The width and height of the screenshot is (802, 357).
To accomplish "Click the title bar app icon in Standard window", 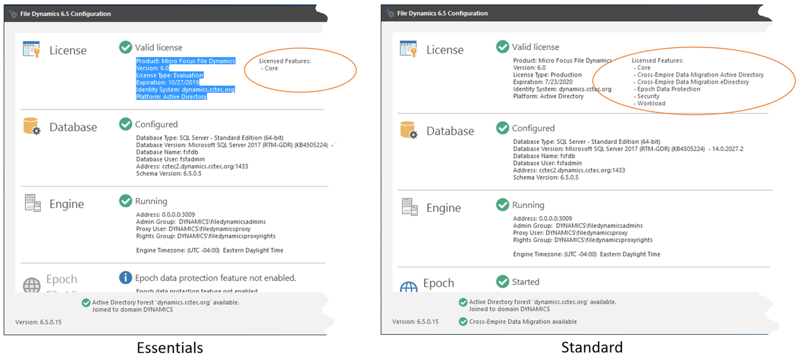I will point(390,13).
